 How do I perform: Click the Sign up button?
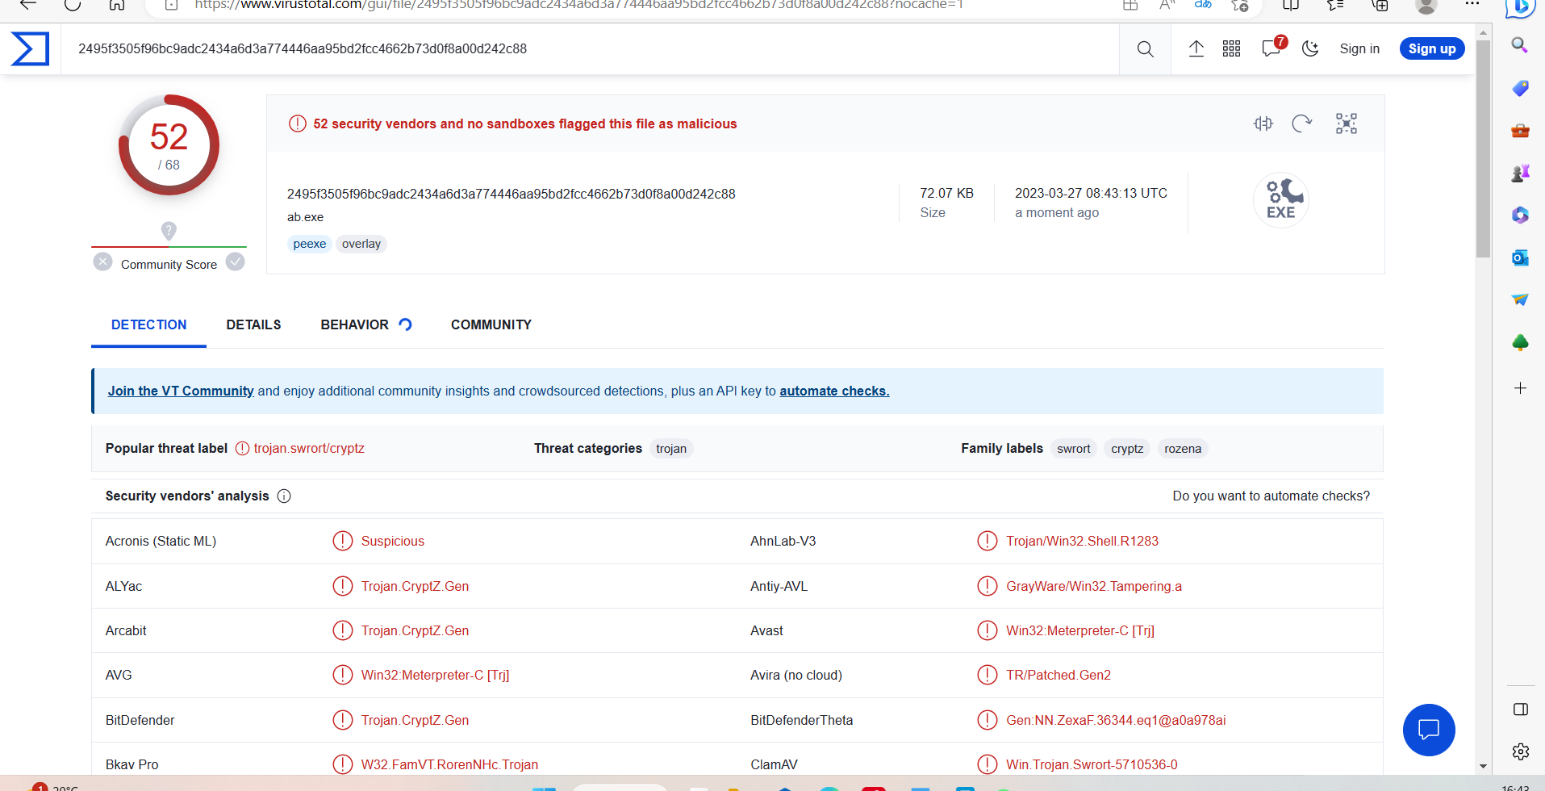coord(1432,49)
